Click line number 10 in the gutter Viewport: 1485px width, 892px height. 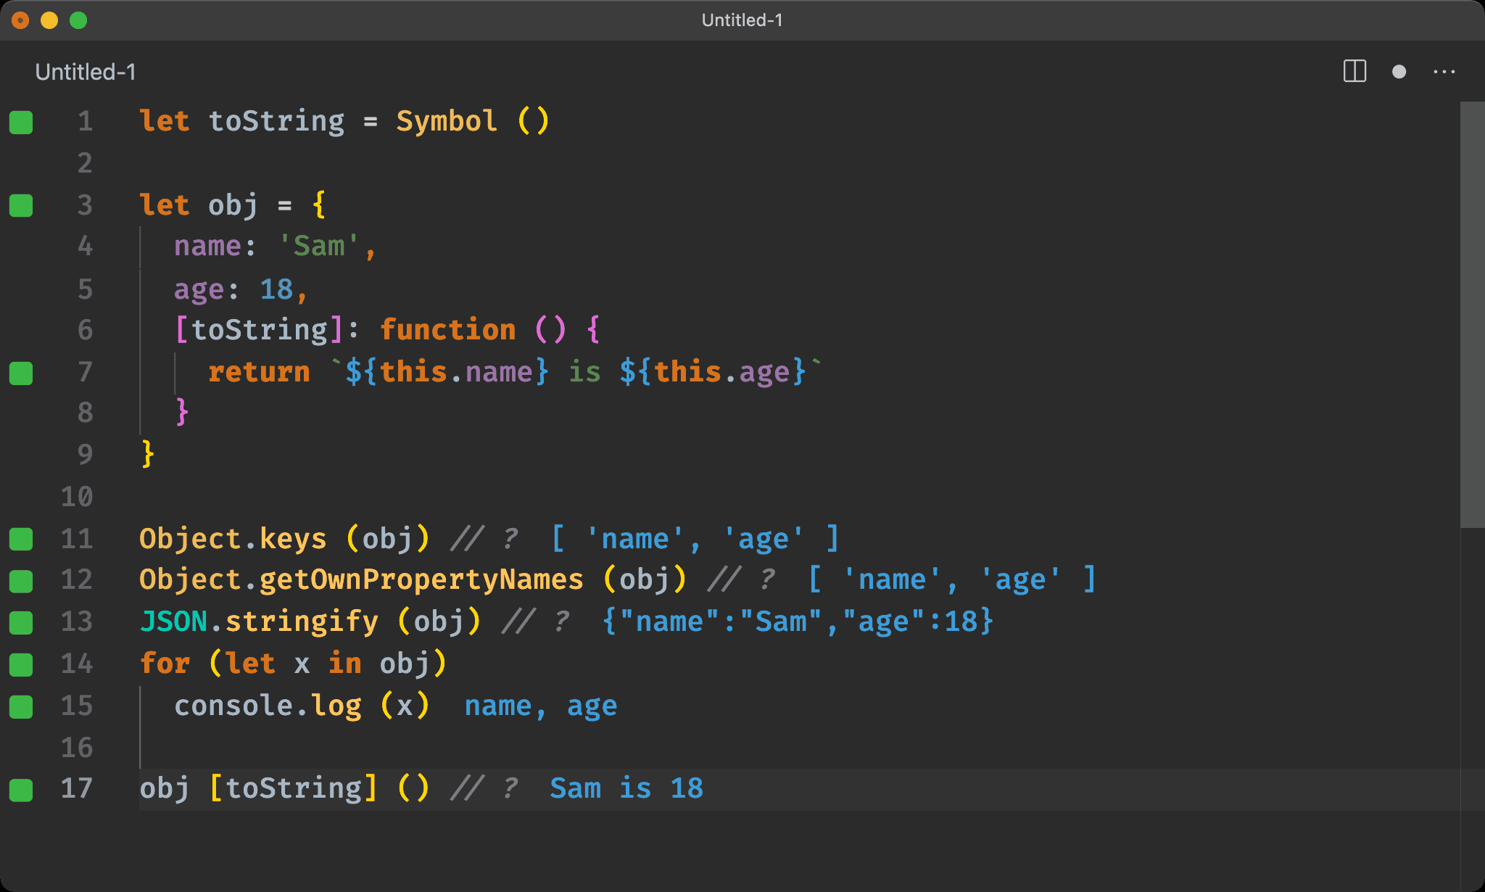click(x=77, y=497)
